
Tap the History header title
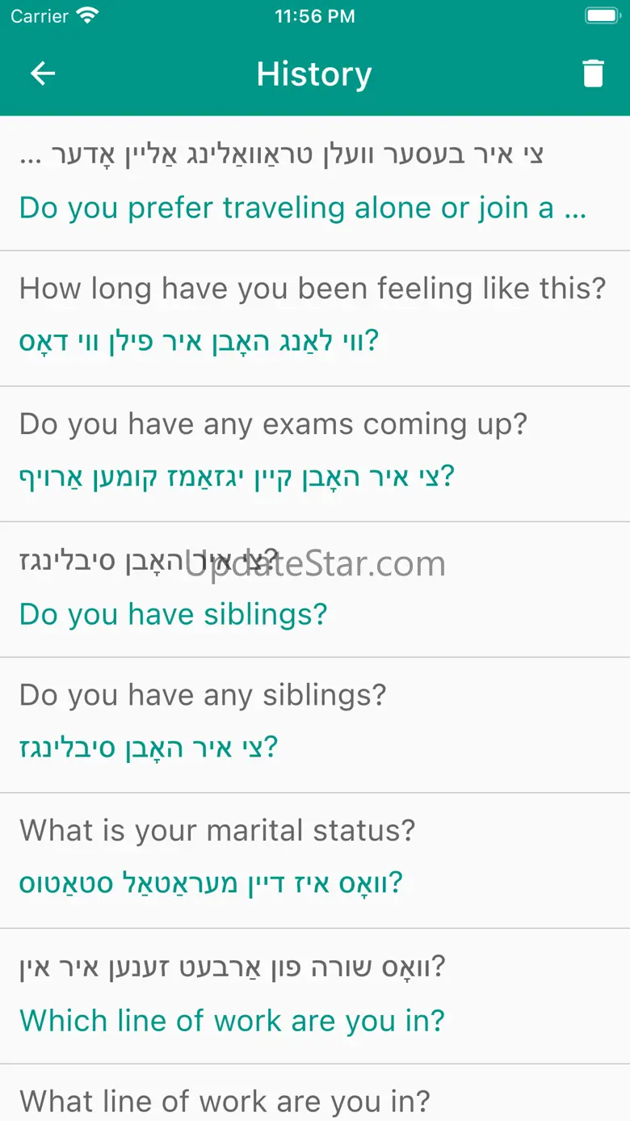tap(314, 74)
